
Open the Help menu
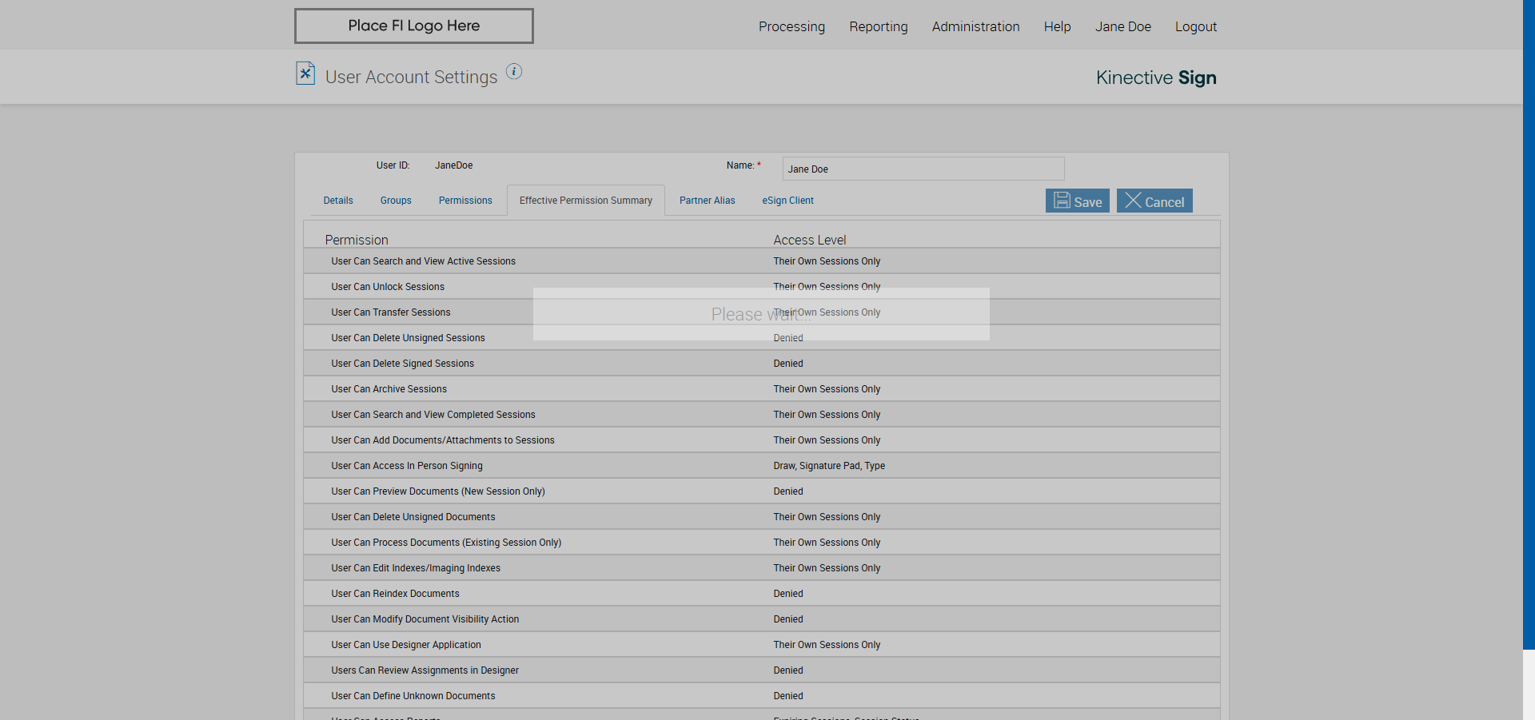[1057, 26]
